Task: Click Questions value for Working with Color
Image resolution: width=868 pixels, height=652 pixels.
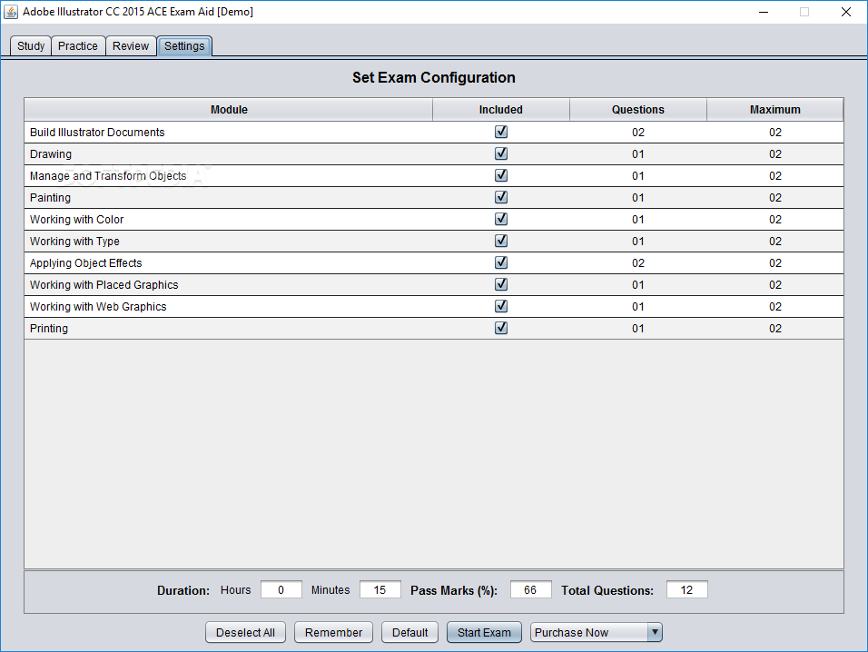Action: point(638,219)
